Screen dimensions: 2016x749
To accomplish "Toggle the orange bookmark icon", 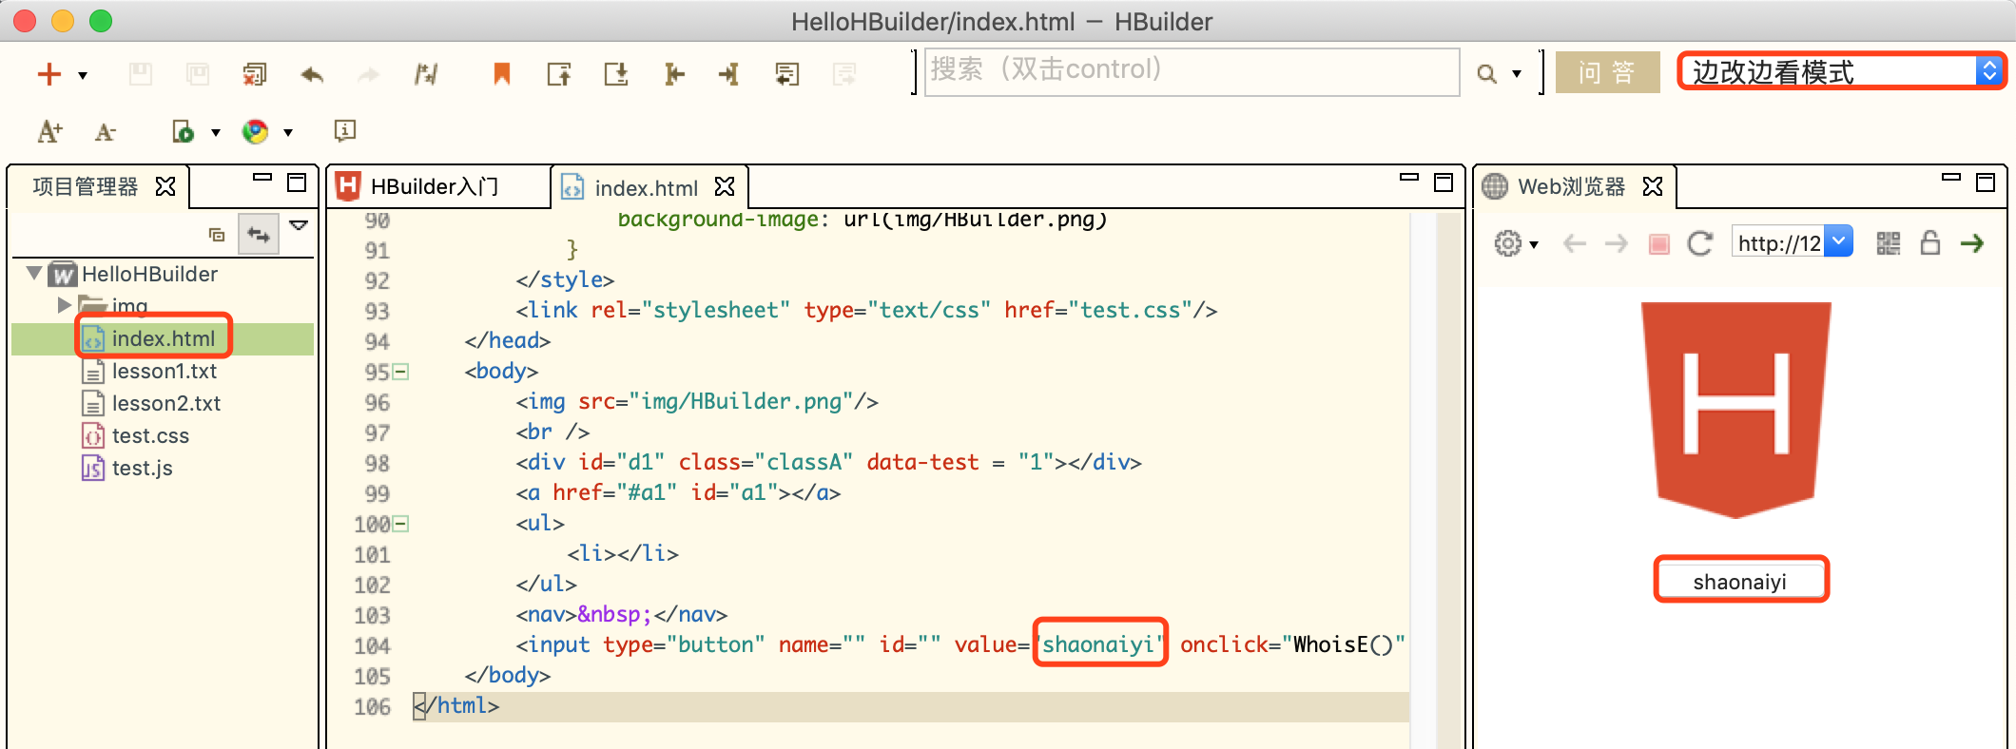I will pos(502,74).
